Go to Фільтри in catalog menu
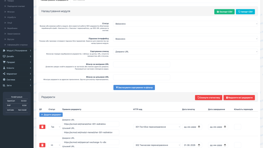This screenshot has width=263, height=148. 11,12
